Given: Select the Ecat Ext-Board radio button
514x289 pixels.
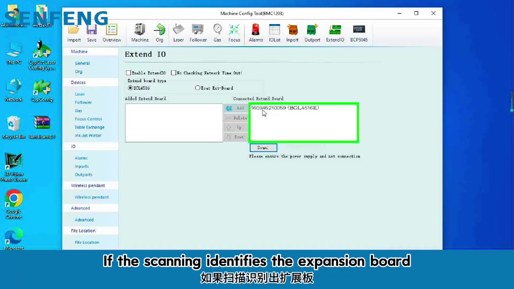Looking at the screenshot, I should tap(198, 88).
